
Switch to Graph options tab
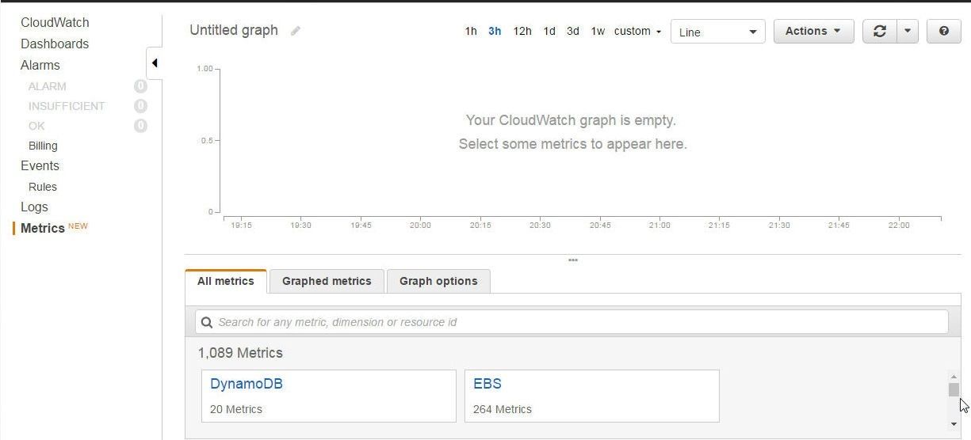click(x=438, y=281)
